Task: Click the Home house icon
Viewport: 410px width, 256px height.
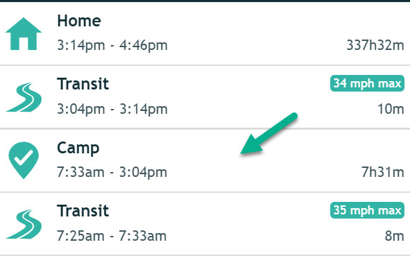Action: [x=24, y=34]
